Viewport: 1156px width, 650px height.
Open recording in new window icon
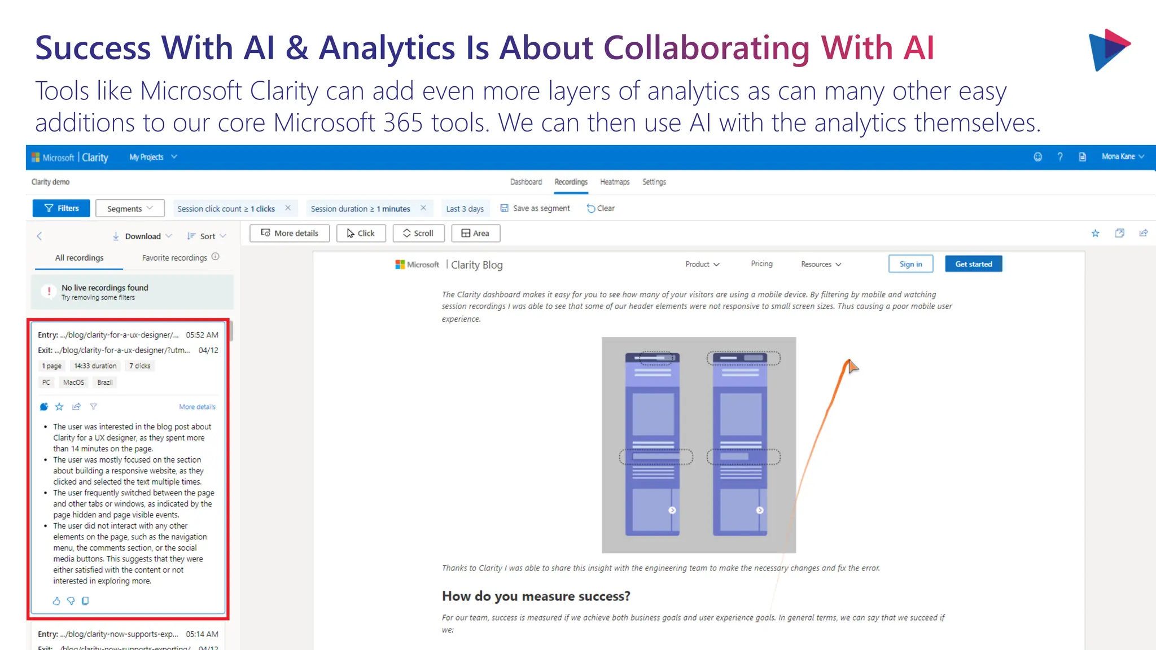1119,233
